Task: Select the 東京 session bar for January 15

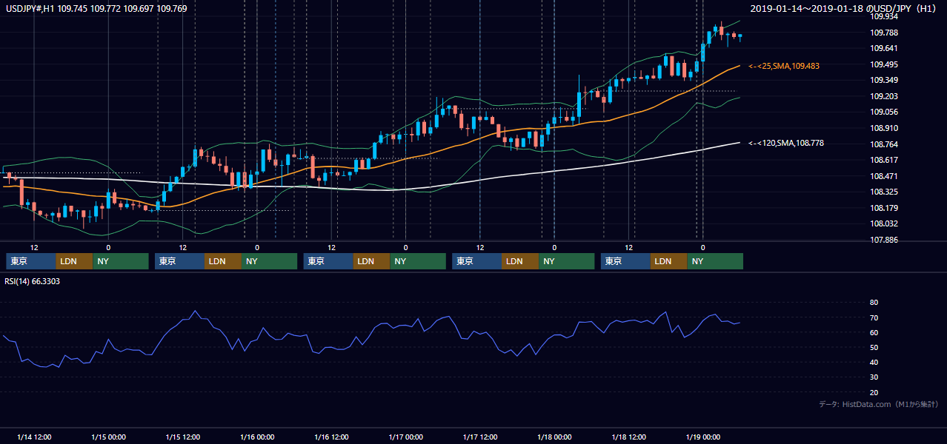Action: [x=180, y=261]
